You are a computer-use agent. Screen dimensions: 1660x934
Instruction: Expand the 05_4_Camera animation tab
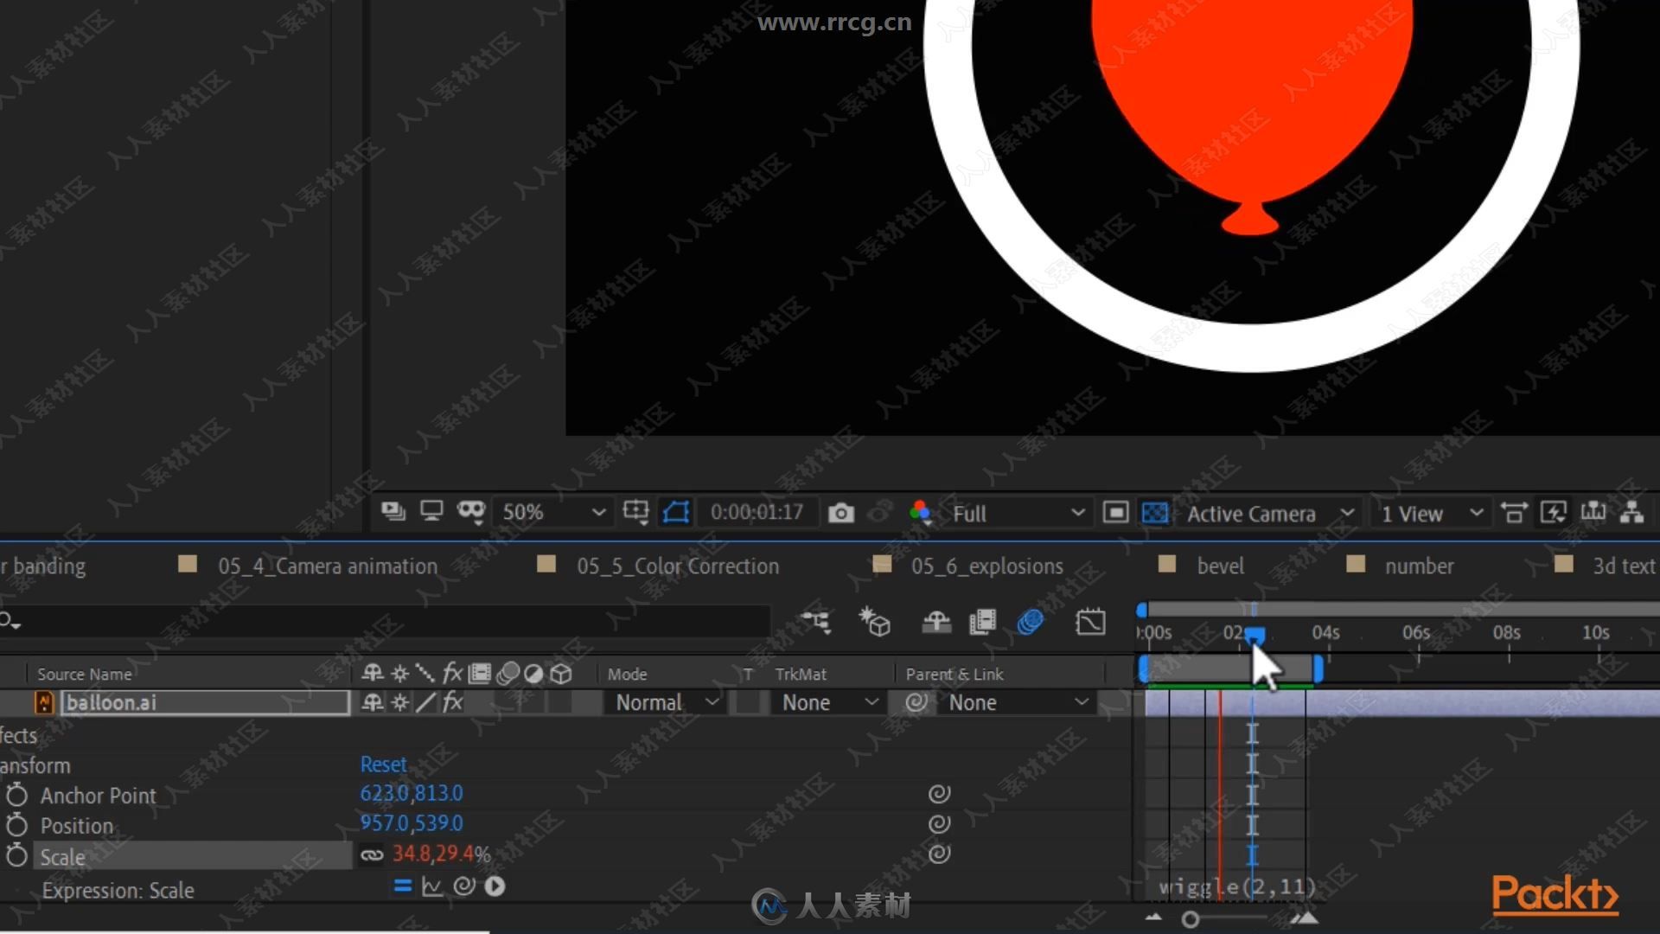329,566
